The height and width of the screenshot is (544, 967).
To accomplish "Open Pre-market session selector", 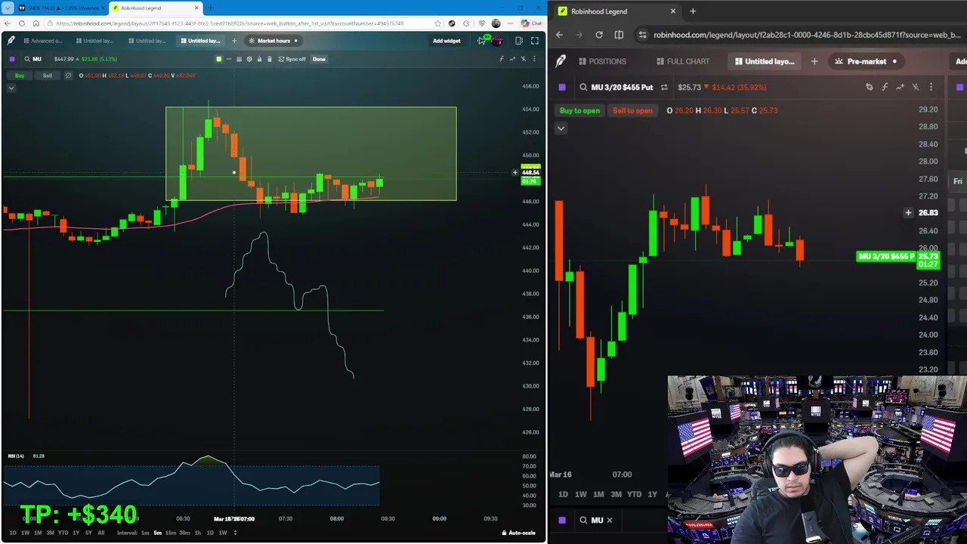I will pyautogui.click(x=866, y=61).
